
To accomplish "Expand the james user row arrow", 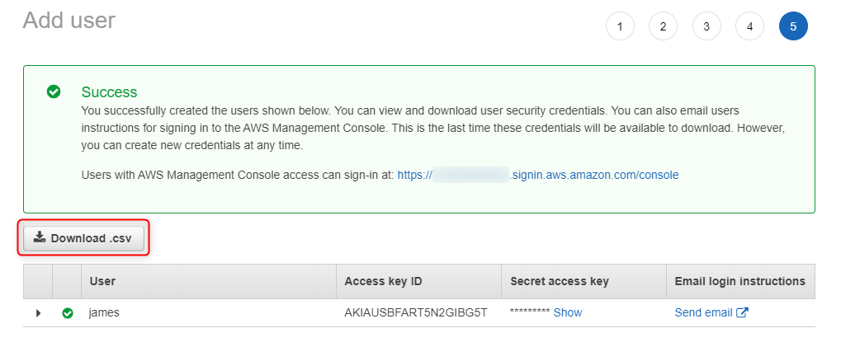I will click(38, 312).
